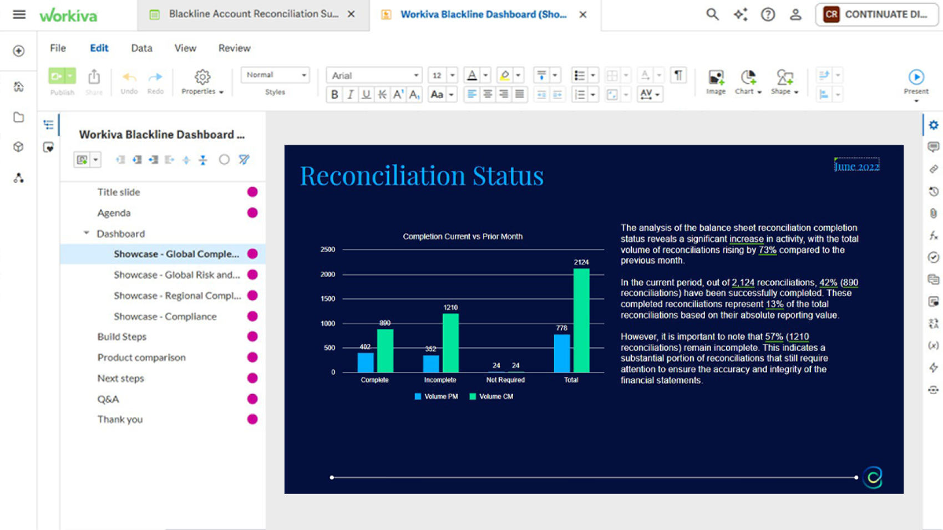
Task: Open the Normal styles dropdown
Action: click(275, 75)
